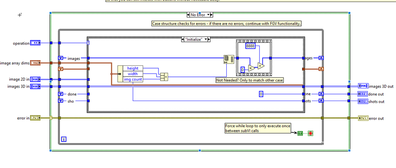Image resolution: width=396 pixels, height=168 pixels.
Task: Go to previous case of No Error structure
Action: point(188,15)
